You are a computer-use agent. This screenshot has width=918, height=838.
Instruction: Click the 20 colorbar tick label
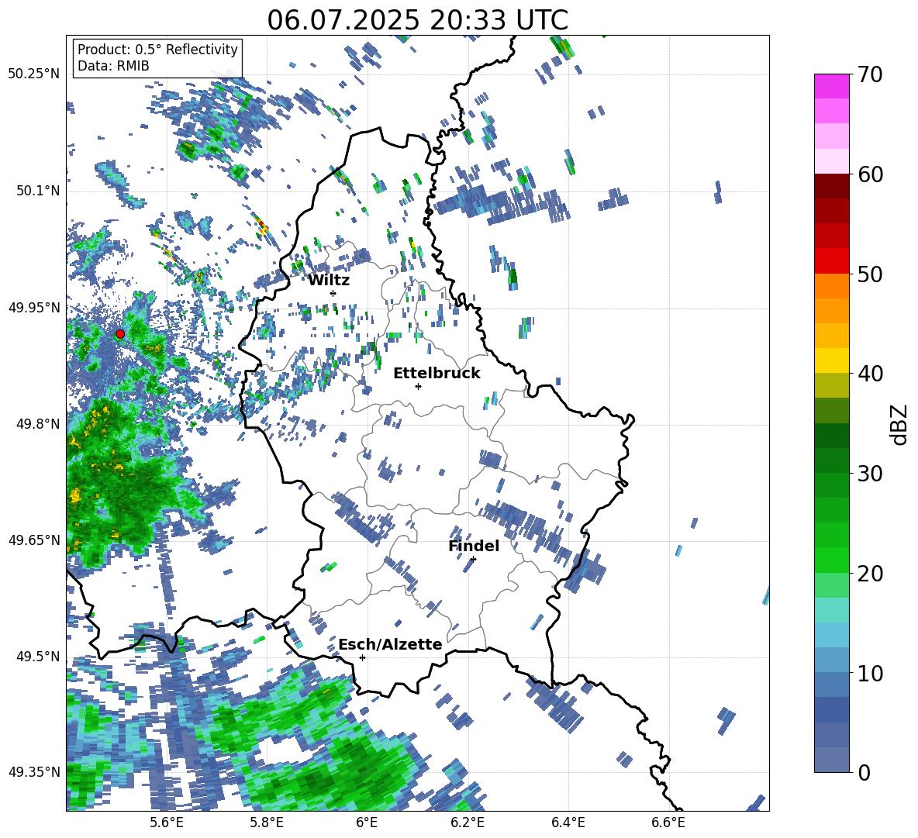coord(870,574)
